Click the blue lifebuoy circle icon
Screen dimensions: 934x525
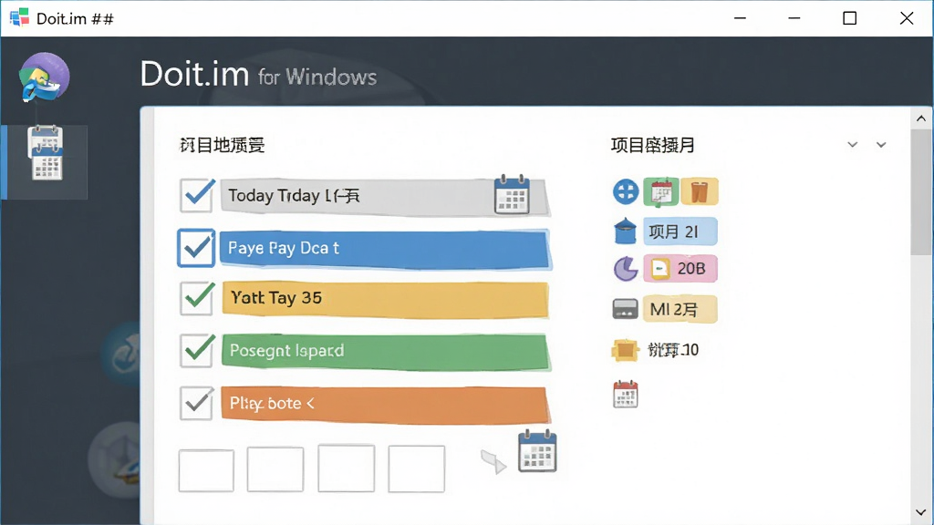click(626, 191)
